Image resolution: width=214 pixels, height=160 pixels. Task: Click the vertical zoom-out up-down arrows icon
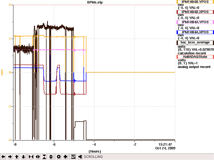tap(51, 157)
